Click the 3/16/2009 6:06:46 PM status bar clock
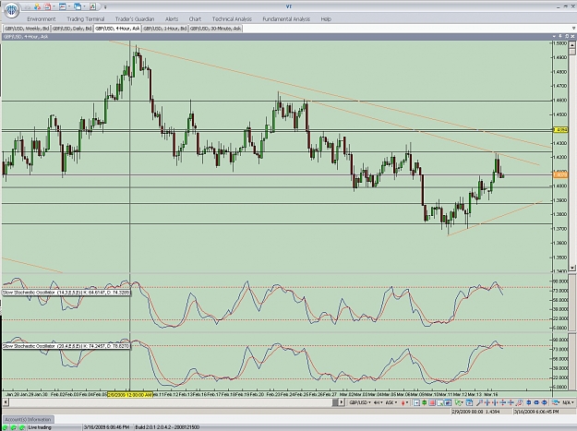577x431 pixels. click(x=106, y=427)
